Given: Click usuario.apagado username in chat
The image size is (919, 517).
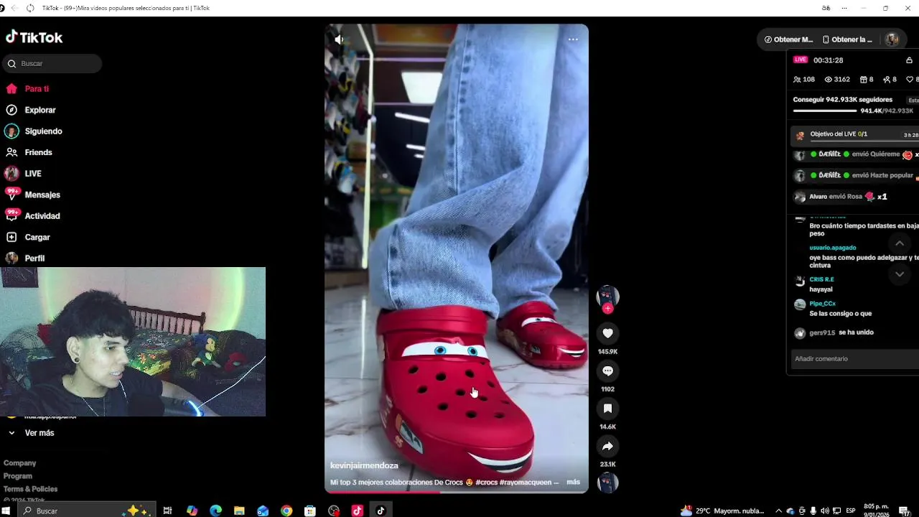Looking at the screenshot, I should [x=833, y=248].
